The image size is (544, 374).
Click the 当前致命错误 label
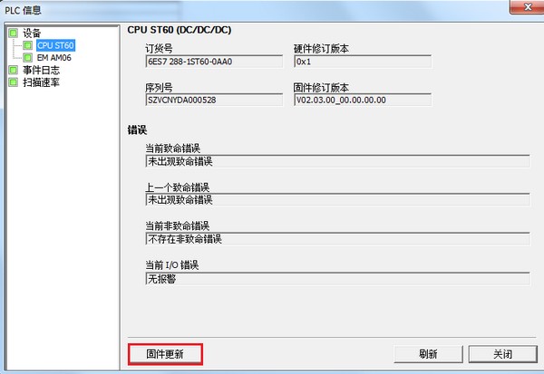click(x=173, y=149)
